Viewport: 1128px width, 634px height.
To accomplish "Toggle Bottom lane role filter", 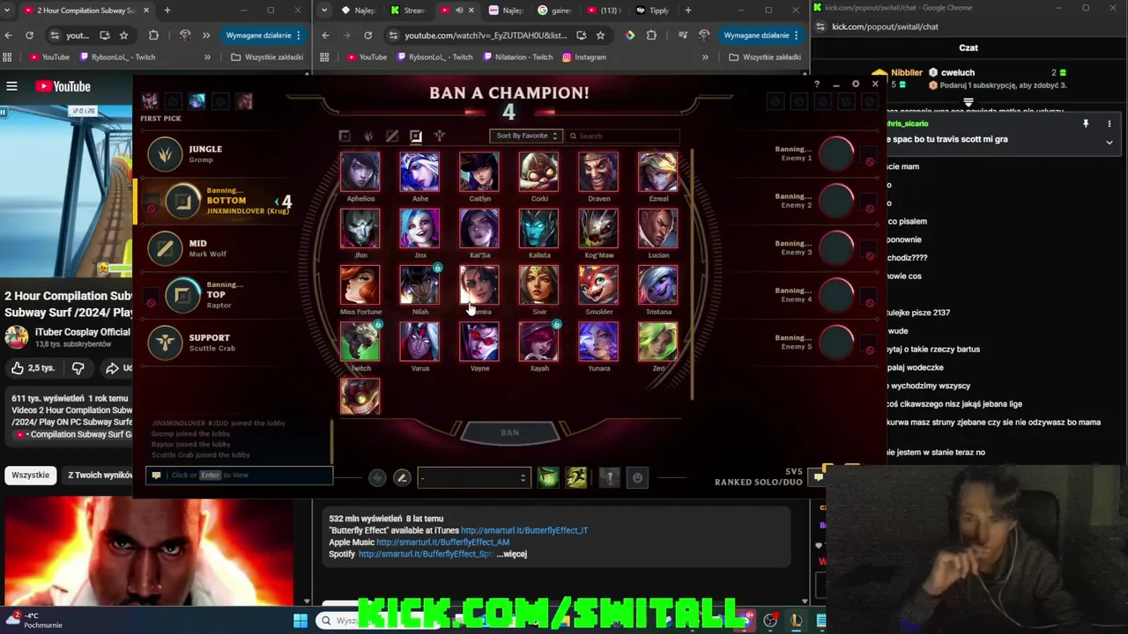I will tap(416, 136).
